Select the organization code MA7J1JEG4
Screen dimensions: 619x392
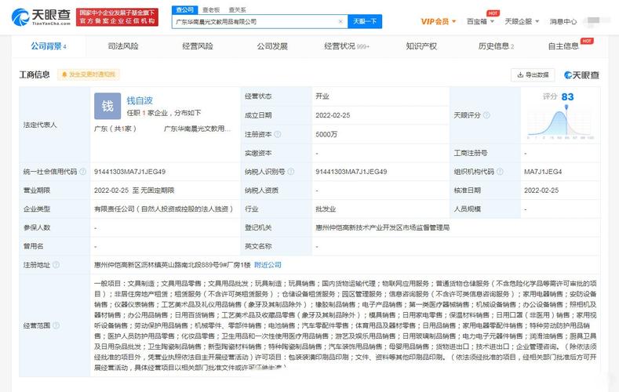coord(543,172)
